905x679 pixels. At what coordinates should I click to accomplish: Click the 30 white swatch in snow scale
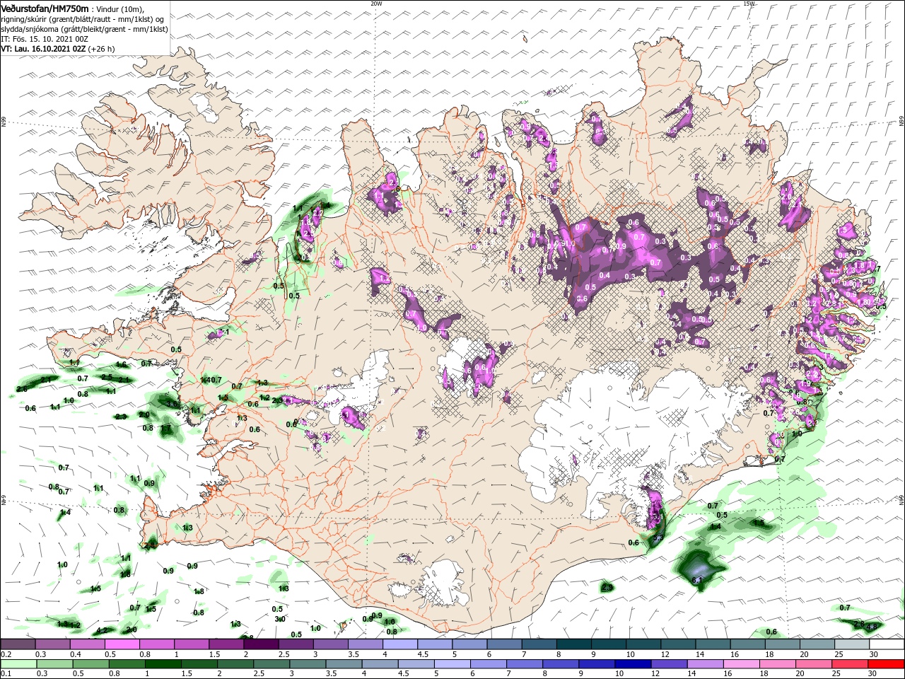click(887, 644)
